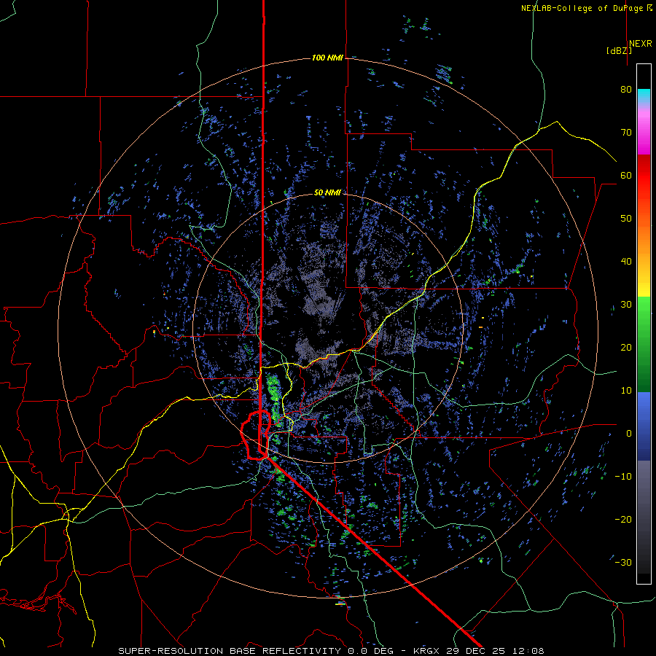
Task: Click the 50 NMI range ring label
Action: pyautogui.click(x=327, y=192)
